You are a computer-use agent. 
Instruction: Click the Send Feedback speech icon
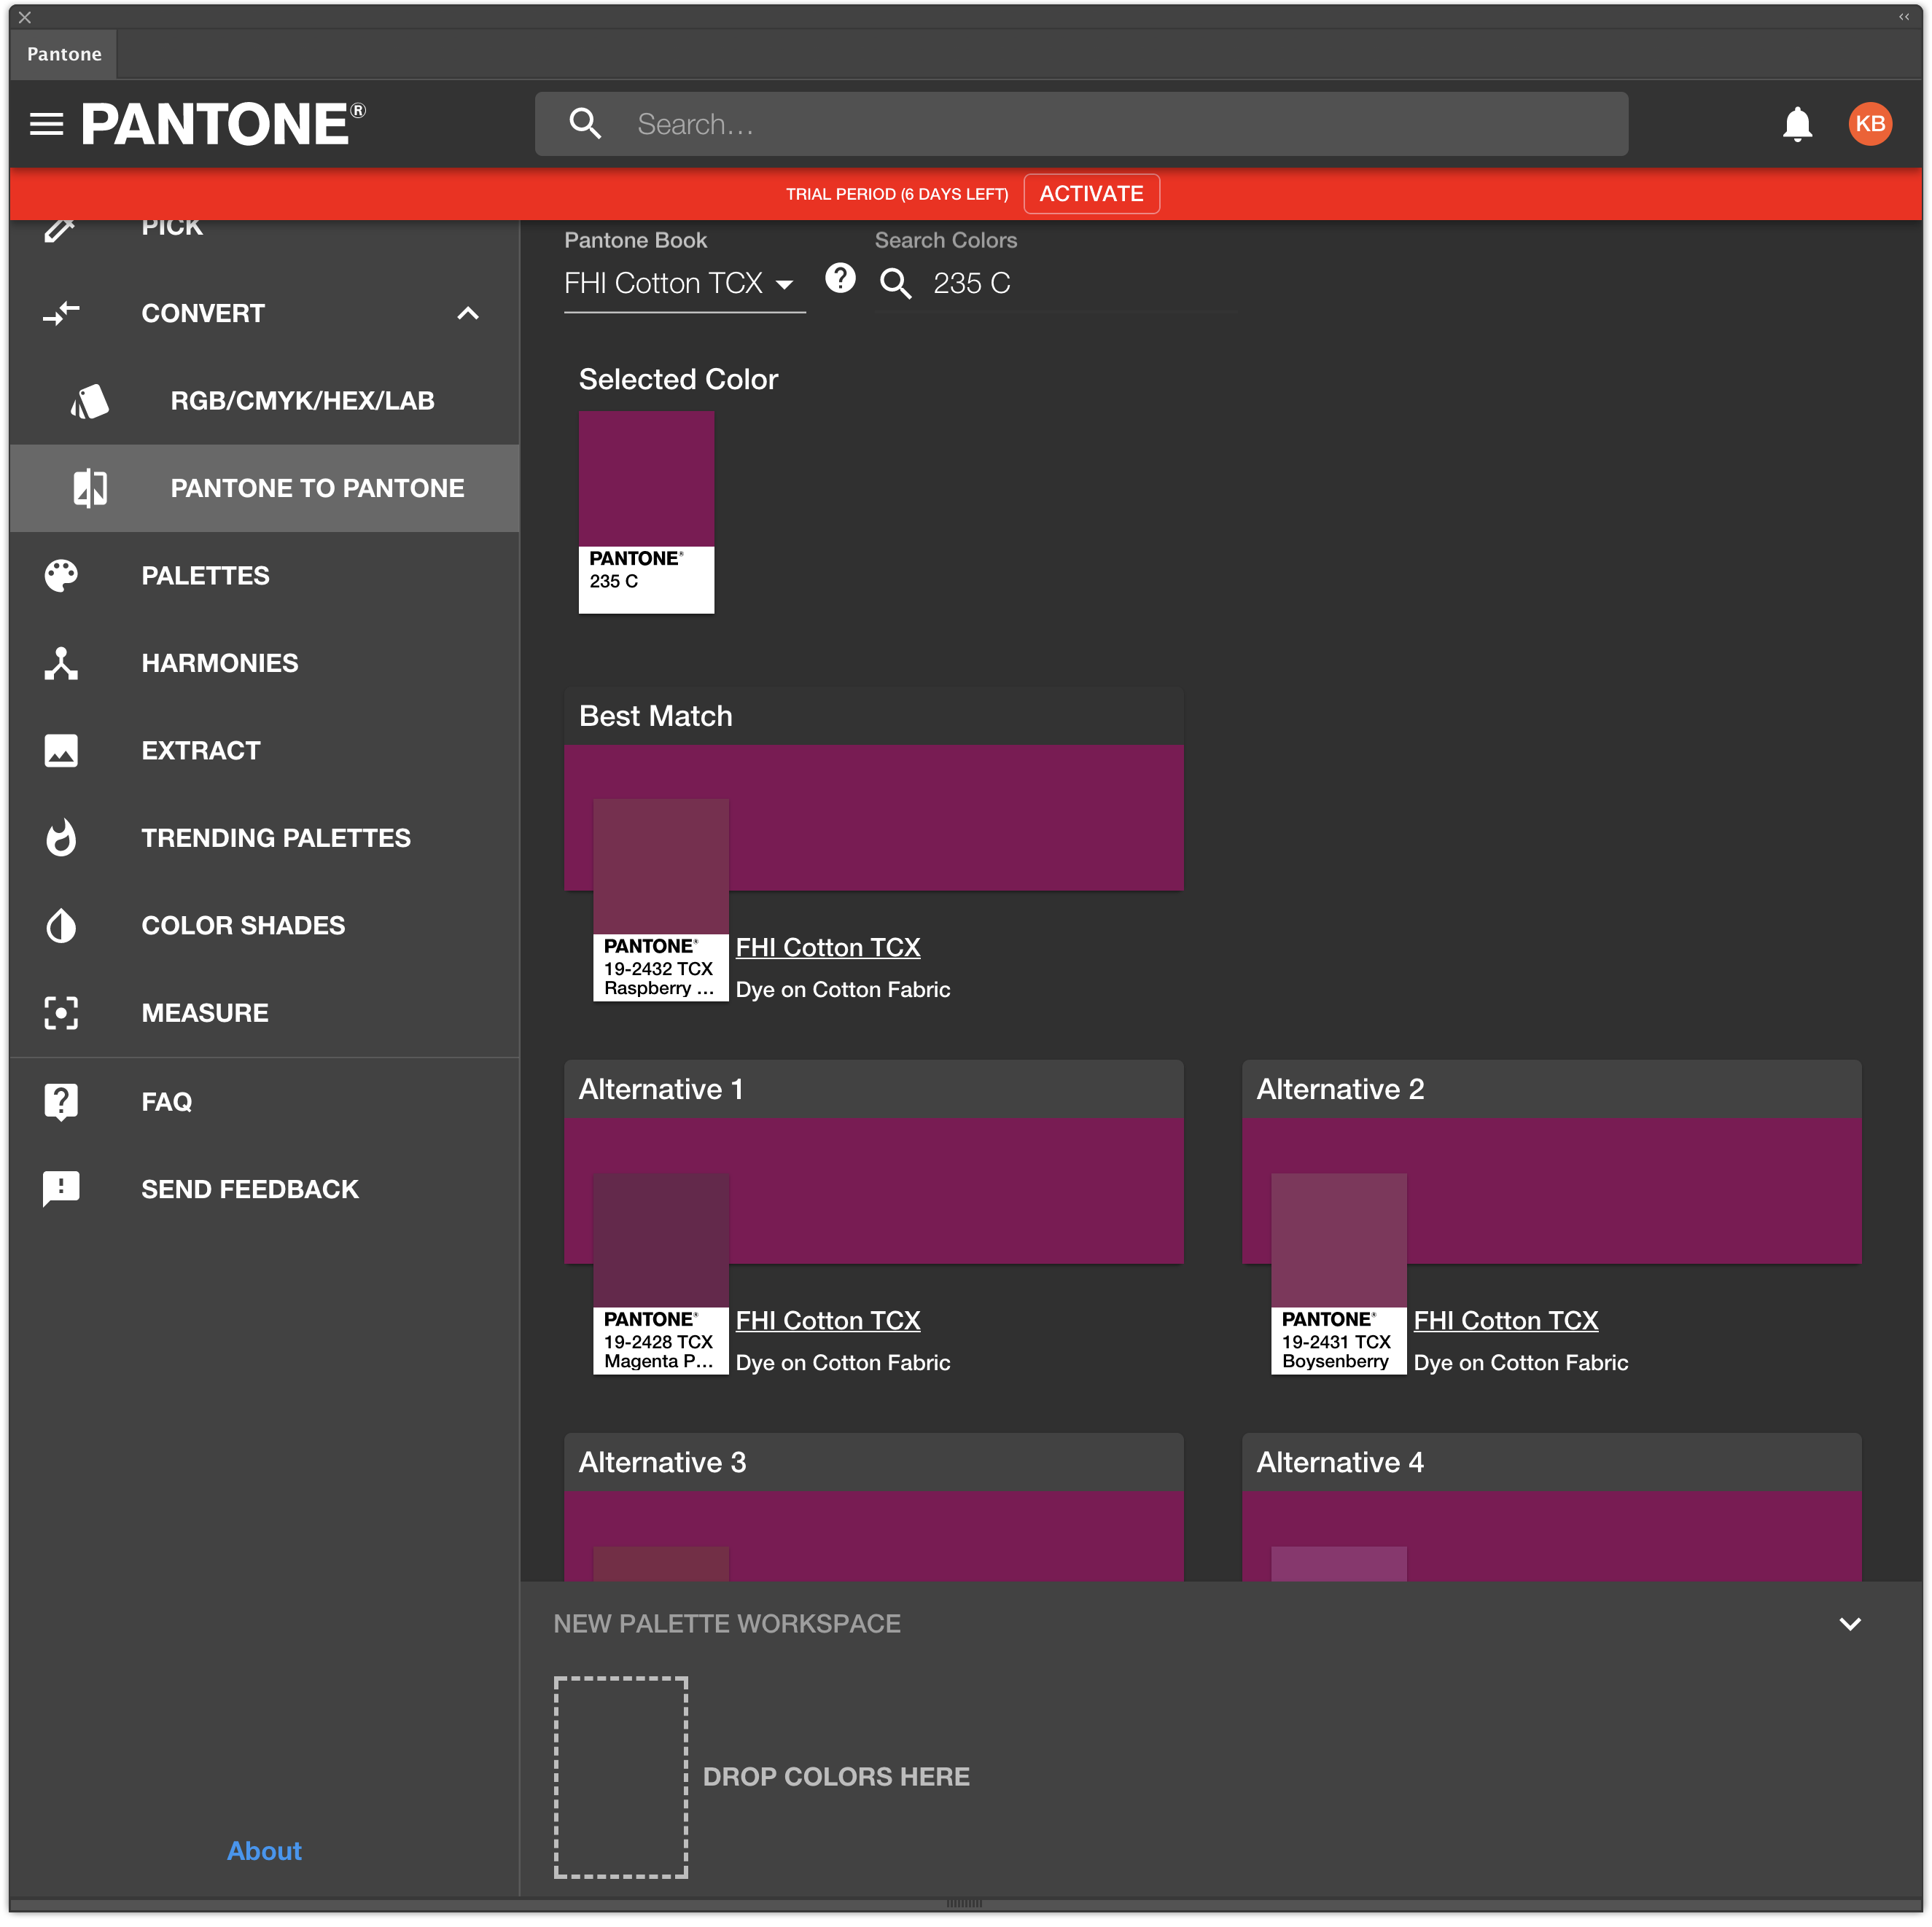coord(61,1189)
